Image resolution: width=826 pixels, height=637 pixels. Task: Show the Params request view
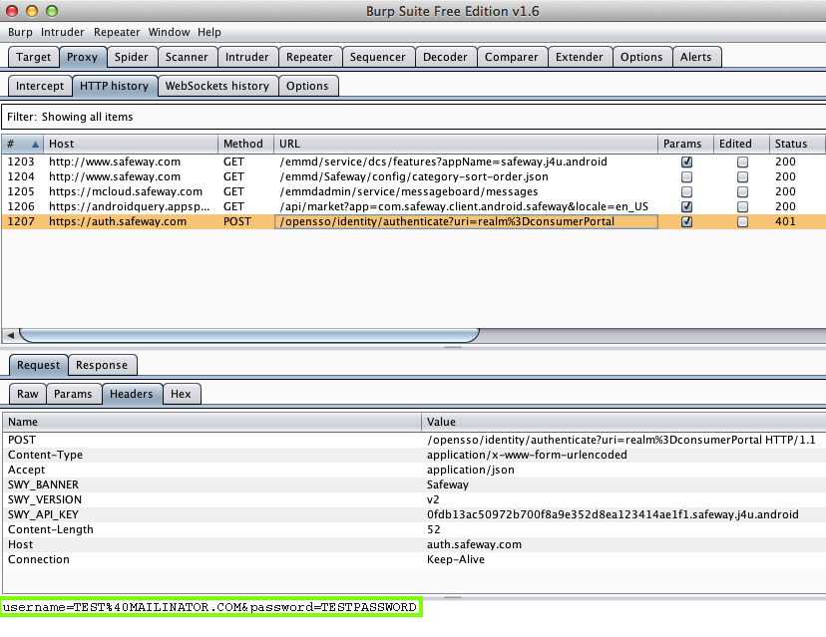coord(73,394)
